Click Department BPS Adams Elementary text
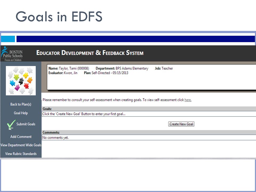 pyautogui.click(x=122, y=69)
